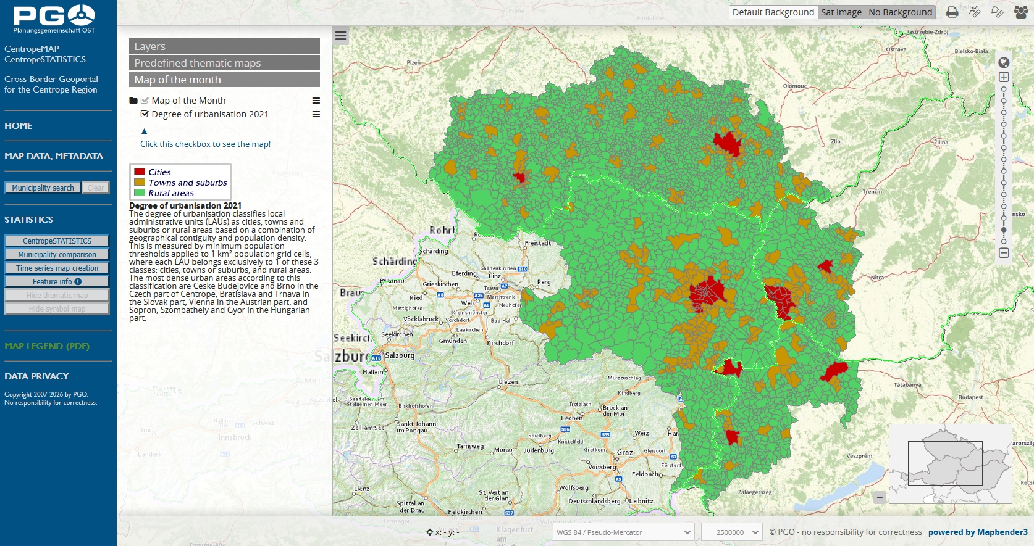Select the area measuring tool
The image size is (1034, 546).
(x=997, y=12)
